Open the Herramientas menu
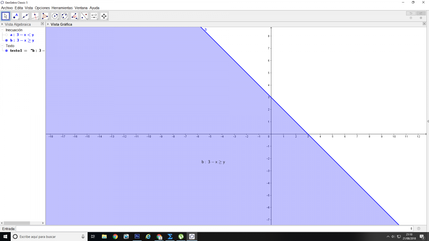The width and height of the screenshot is (429, 241). (x=62, y=8)
